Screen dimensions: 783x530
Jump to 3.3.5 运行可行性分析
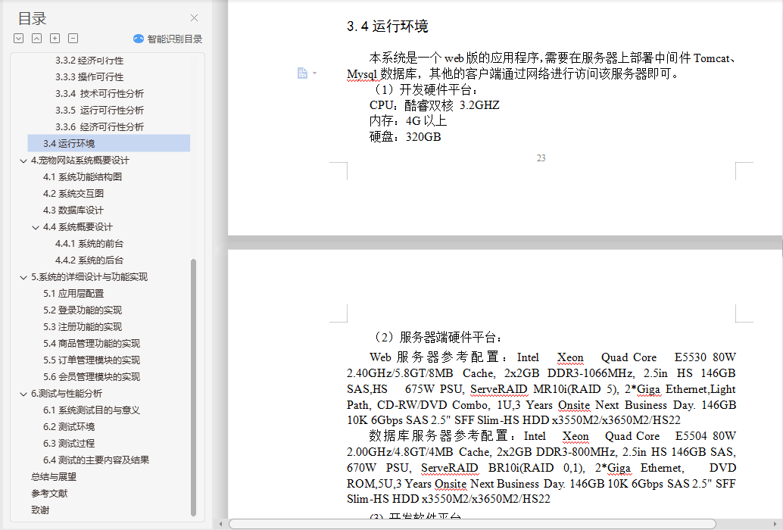click(x=99, y=111)
